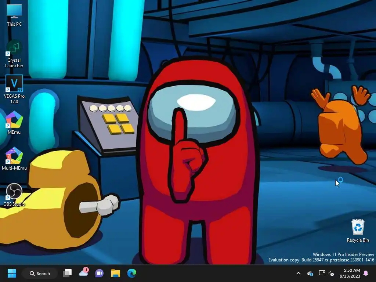
Task: Select the Crystal Launcher shortcut
Action: pos(14,54)
